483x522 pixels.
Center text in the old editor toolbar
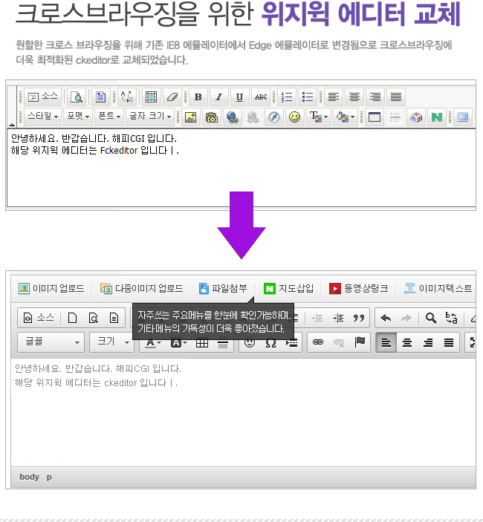click(354, 97)
